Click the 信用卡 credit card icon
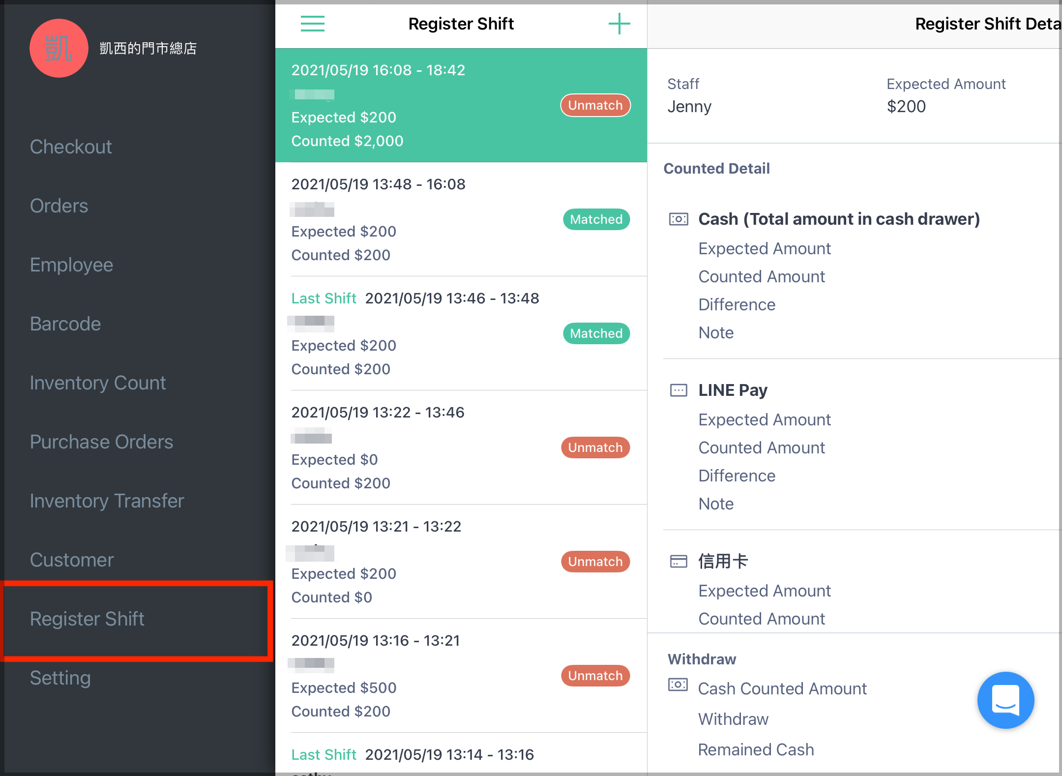This screenshot has width=1062, height=776. point(678,561)
